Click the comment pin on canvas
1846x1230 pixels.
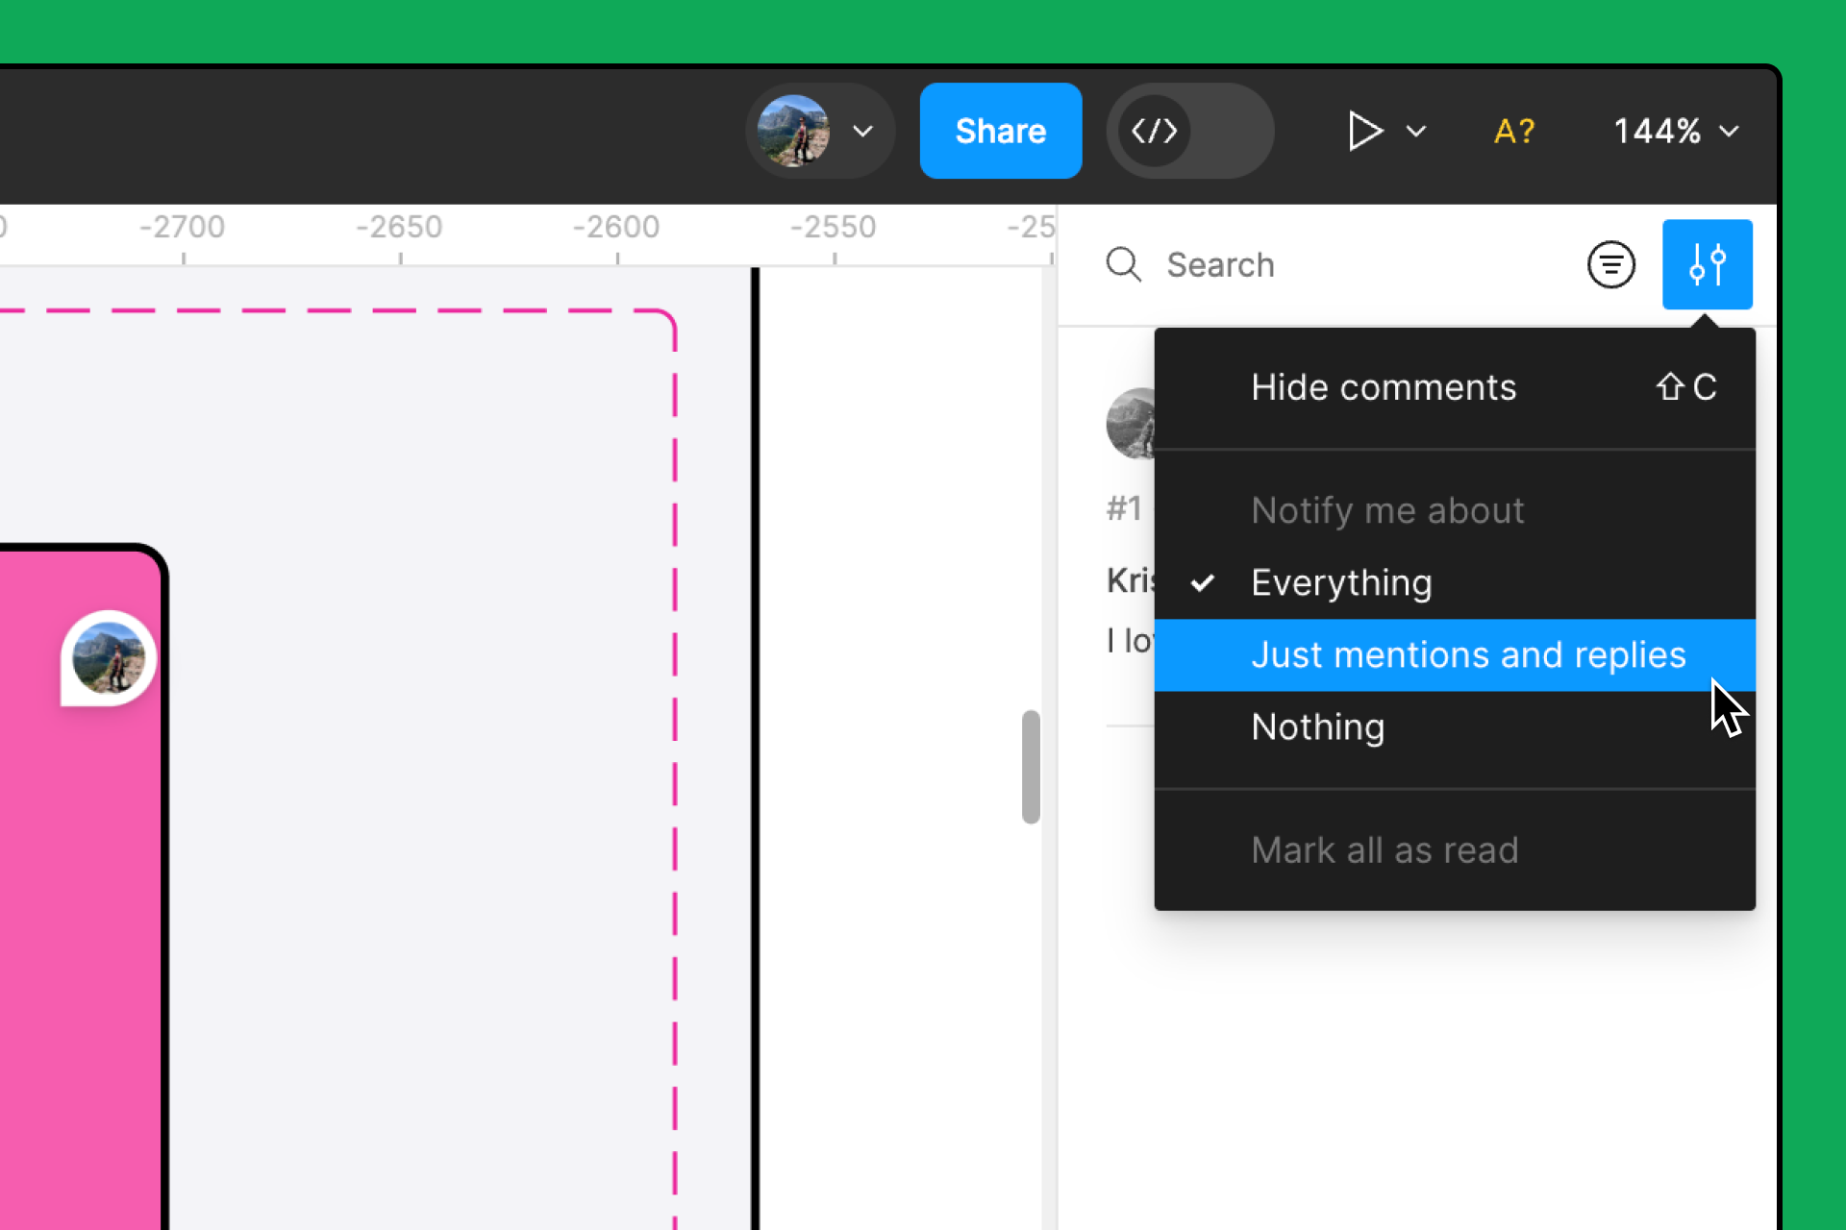[109, 658]
